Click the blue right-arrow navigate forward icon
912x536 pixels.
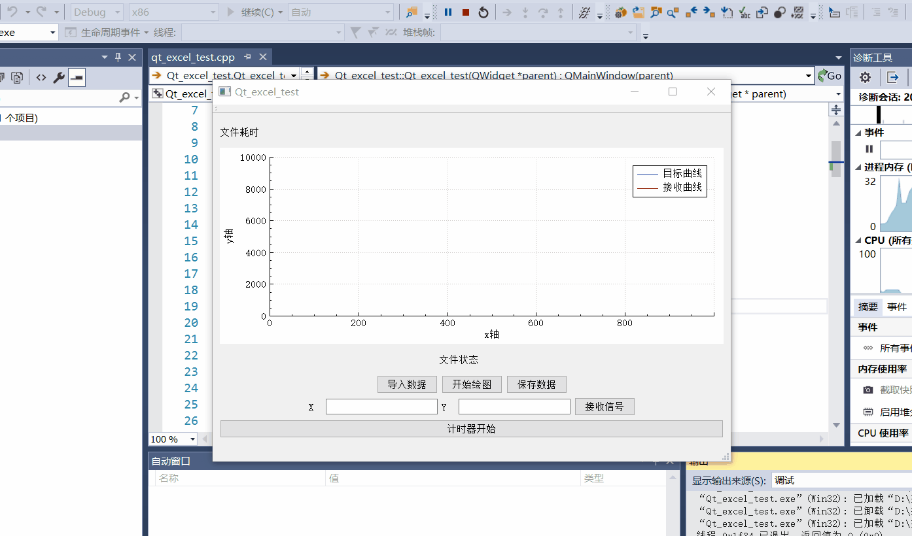(x=709, y=12)
